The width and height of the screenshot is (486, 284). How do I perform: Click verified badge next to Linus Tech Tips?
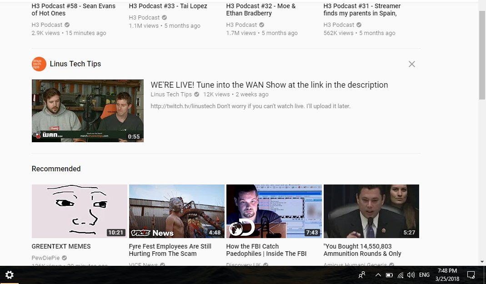pos(196,95)
